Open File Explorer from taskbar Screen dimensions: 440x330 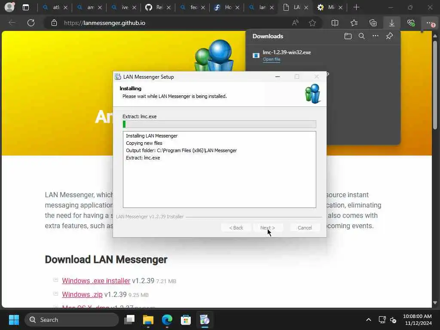148,320
